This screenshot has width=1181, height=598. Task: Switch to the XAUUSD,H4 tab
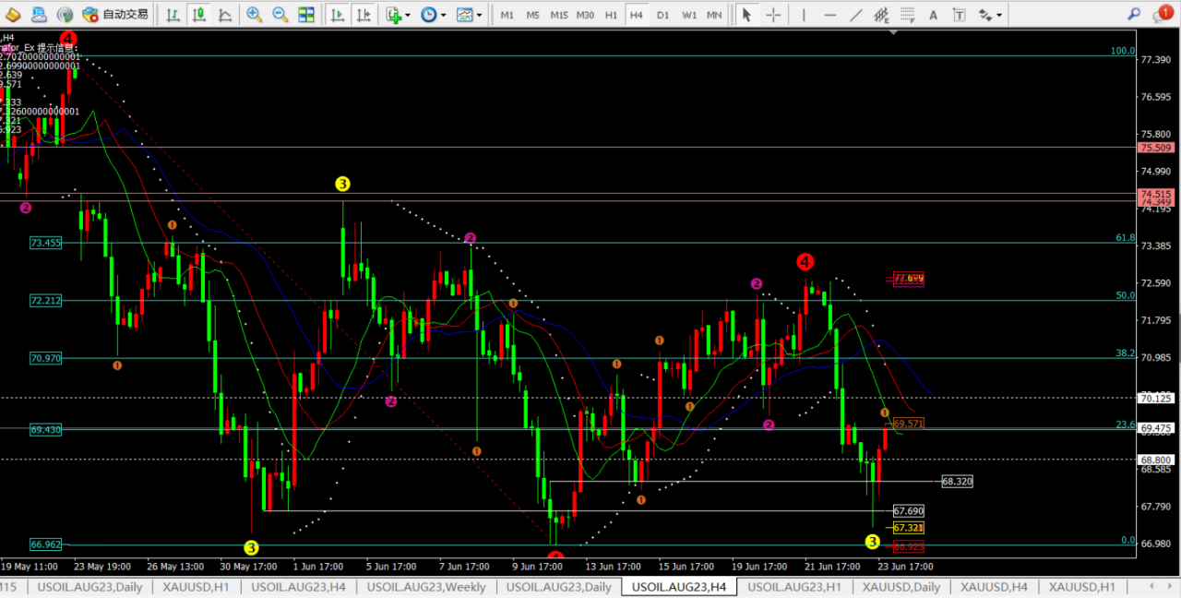pos(996,587)
